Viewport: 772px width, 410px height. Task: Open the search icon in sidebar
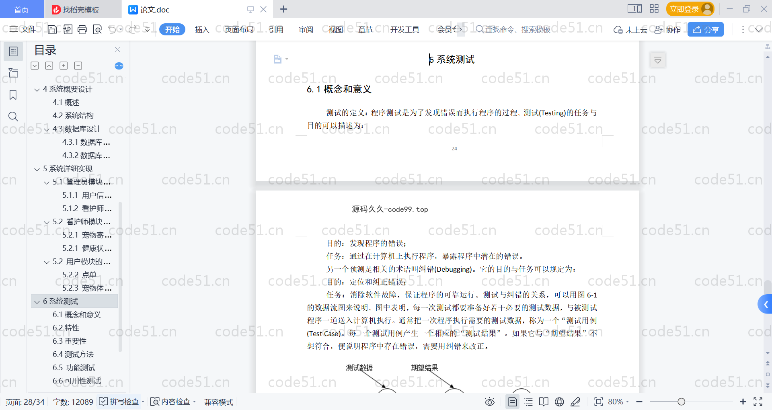tap(13, 117)
